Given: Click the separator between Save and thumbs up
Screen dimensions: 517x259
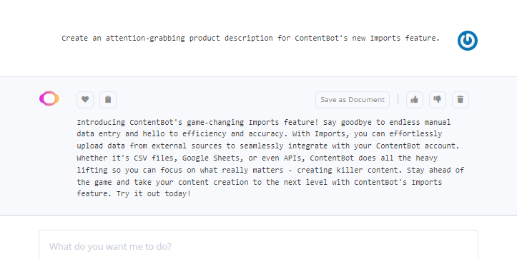Looking at the screenshot, I should click(398, 99).
